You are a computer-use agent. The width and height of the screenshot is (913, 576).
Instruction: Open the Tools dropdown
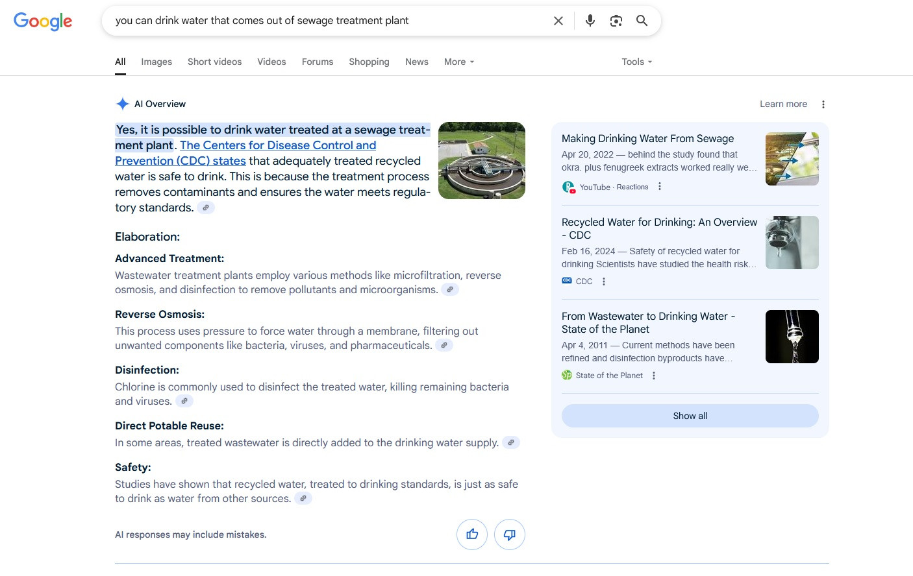tap(637, 62)
